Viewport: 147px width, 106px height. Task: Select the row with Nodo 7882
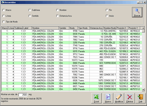pos(72,40)
